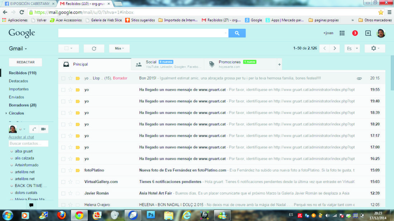The height and width of the screenshot is (221, 394).
Task: Tick the checkbox for fotoPlatino message
Action: click(63, 170)
